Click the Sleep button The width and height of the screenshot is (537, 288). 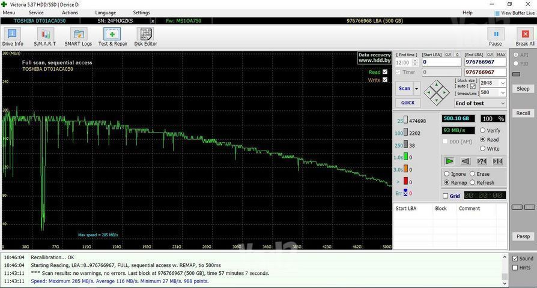tap(523, 89)
